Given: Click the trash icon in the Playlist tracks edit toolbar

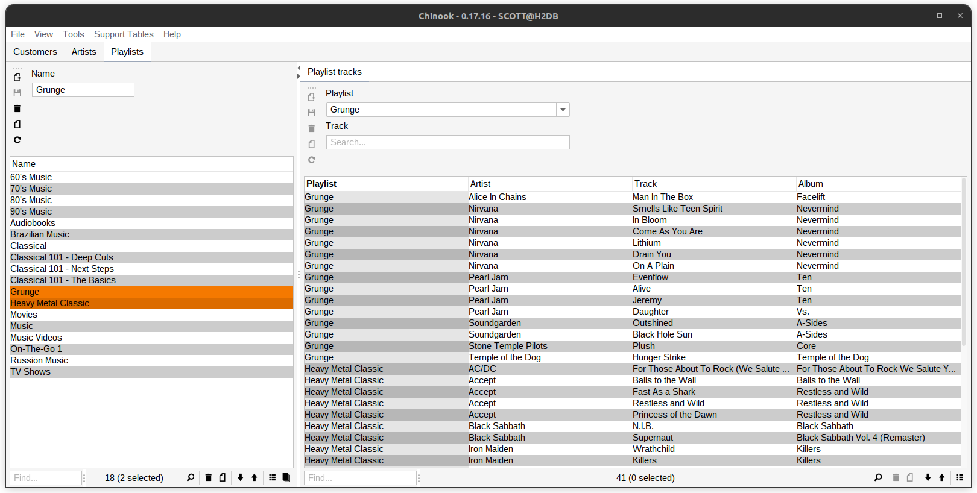Looking at the screenshot, I should [312, 128].
